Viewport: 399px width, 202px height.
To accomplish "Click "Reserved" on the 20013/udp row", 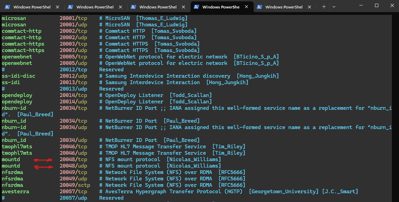I will pyautogui.click(x=111, y=89).
